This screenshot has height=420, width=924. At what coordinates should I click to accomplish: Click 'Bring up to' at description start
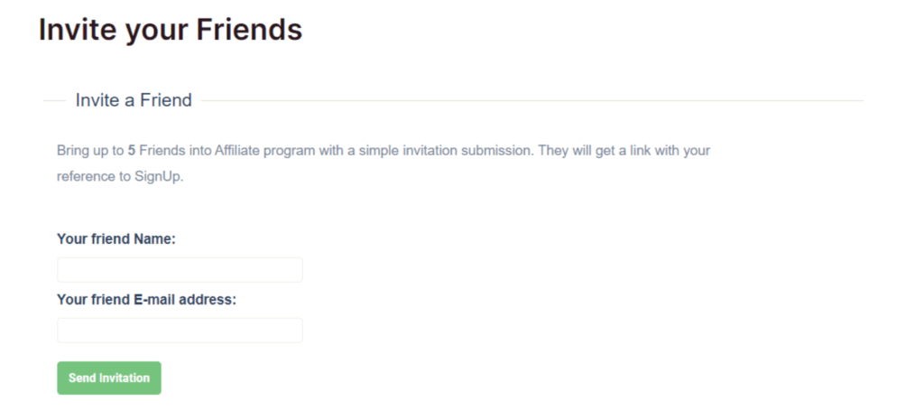[x=90, y=150]
